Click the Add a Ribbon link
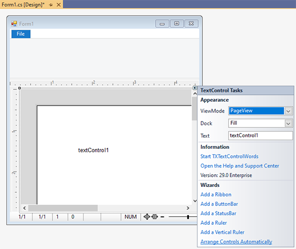 (x=216, y=194)
